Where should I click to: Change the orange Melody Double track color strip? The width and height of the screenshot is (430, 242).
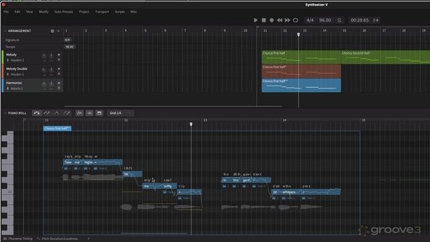coord(3,71)
